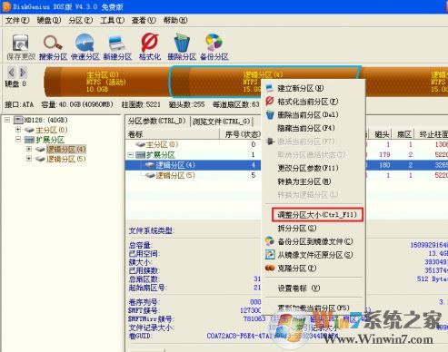Go to previous disk with left arrow
448x352 pixels.
tap(11, 73)
